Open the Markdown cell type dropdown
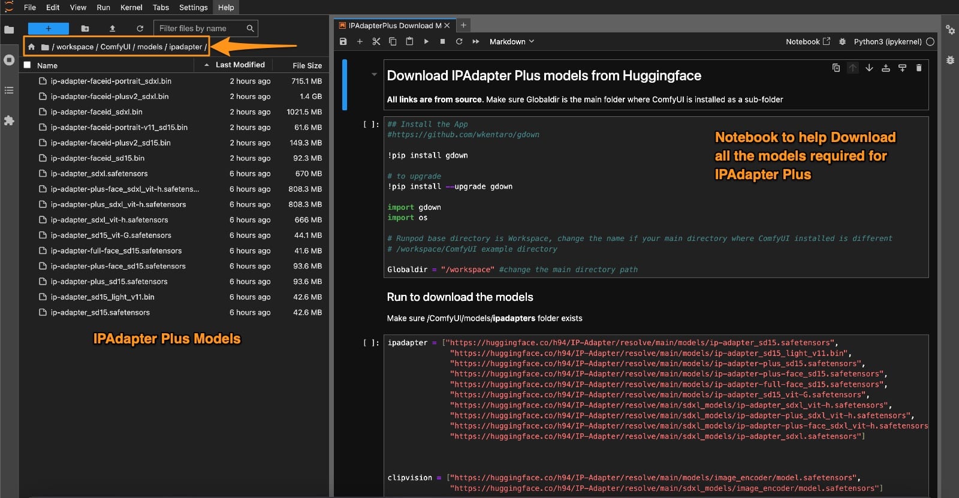 [511, 41]
